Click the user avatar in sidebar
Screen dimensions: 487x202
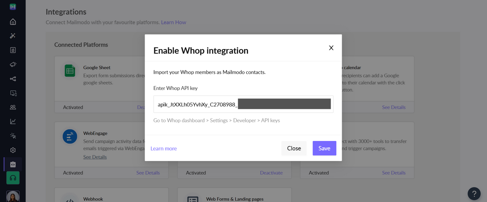(13, 196)
